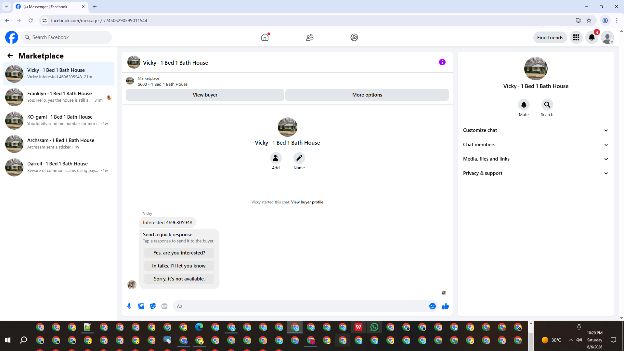The image size is (624, 351).
Task: View site information icon in address bar
Action: 45,20
